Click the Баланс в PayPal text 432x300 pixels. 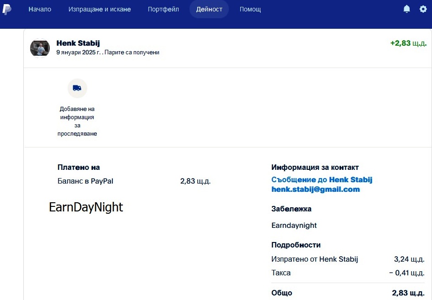click(85, 181)
